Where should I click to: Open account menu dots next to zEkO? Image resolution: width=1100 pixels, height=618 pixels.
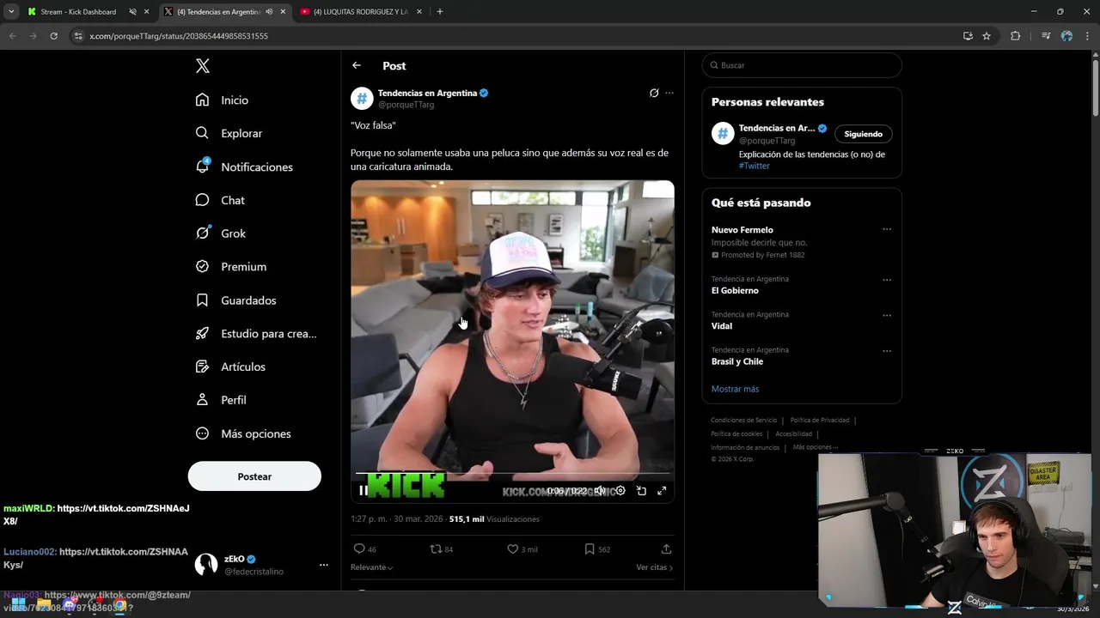click(324, 565)
